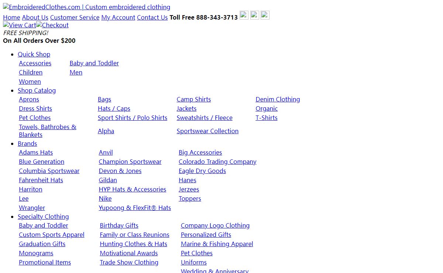Open Big Accessories brand
This screenshot has height=273, width=443.
[x=200, y=152]
